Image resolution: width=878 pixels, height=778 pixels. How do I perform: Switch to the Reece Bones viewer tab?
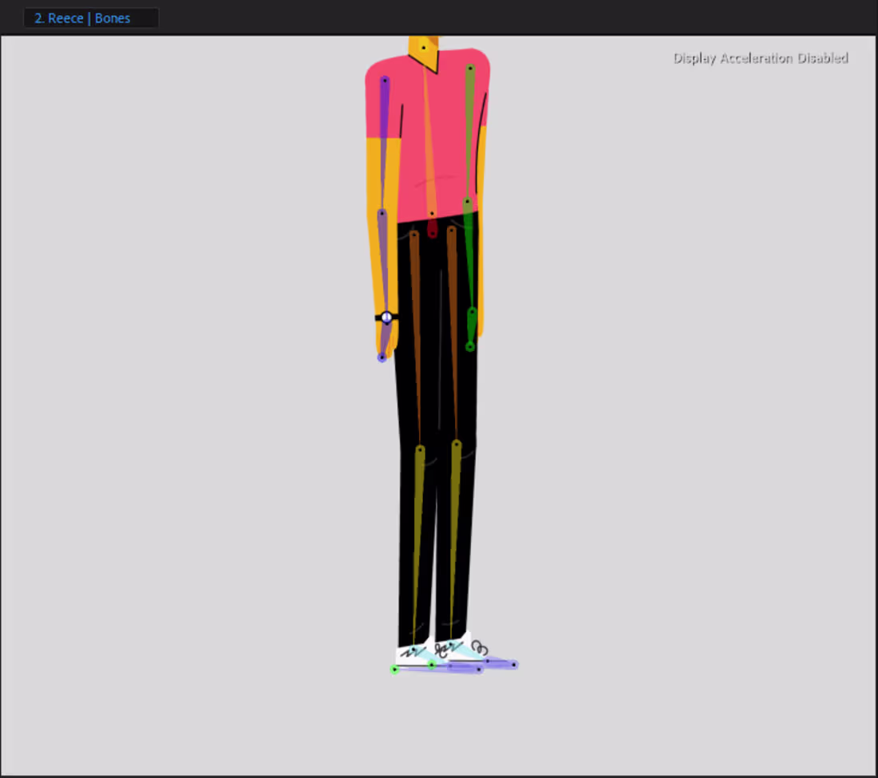[90, 18]
